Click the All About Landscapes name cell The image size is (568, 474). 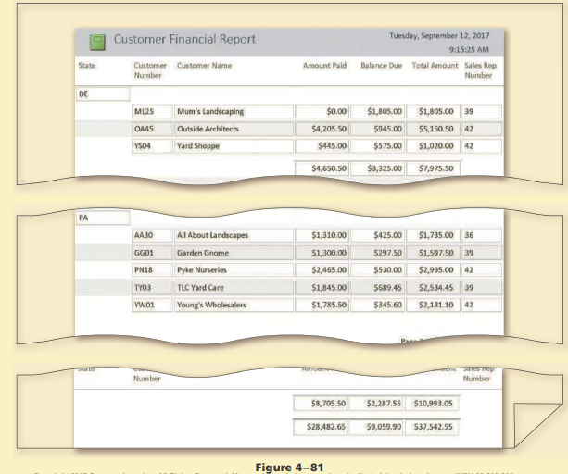[x=234, y=235]
